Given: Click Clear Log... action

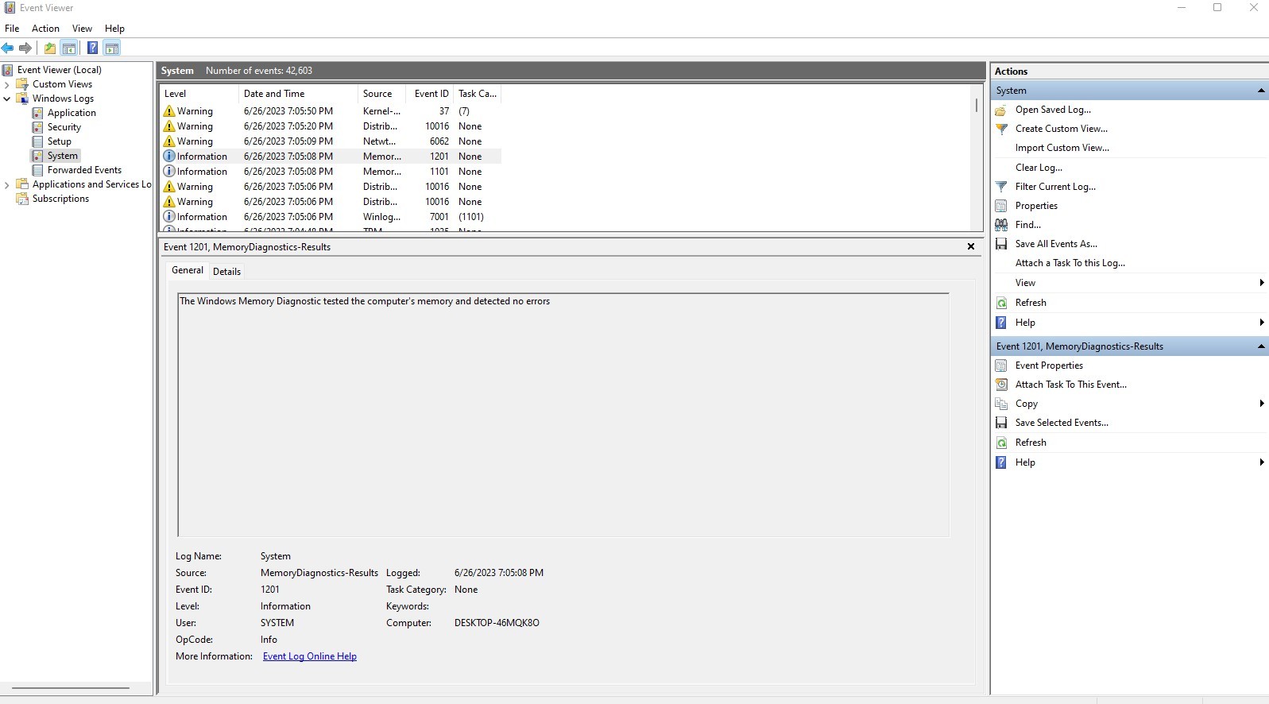Looking at the screenshot, I should click(x=1039, y=168).
